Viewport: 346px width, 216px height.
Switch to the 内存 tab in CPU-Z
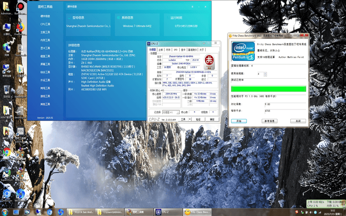tap(168, 50)
